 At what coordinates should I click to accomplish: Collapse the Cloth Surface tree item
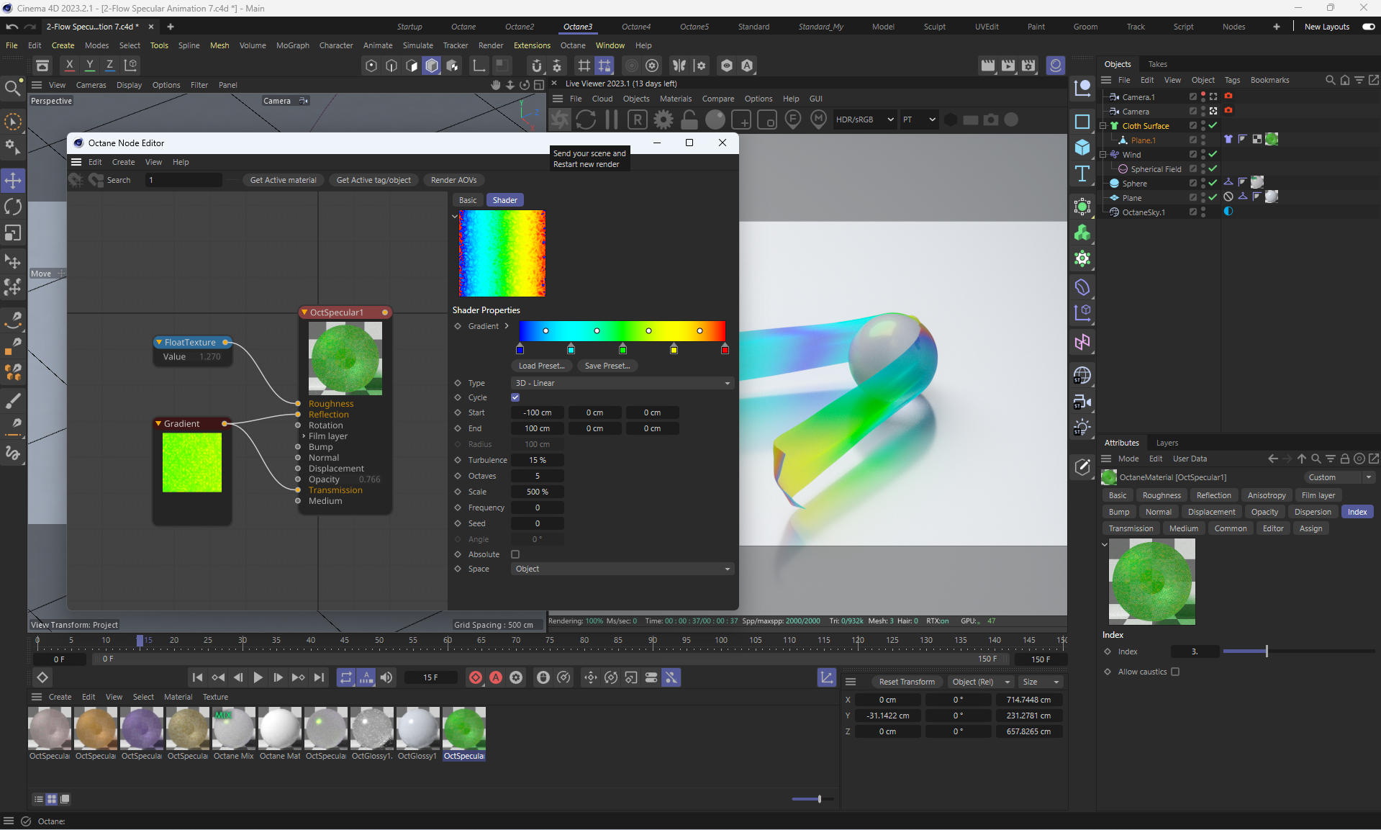point(1103,125)
